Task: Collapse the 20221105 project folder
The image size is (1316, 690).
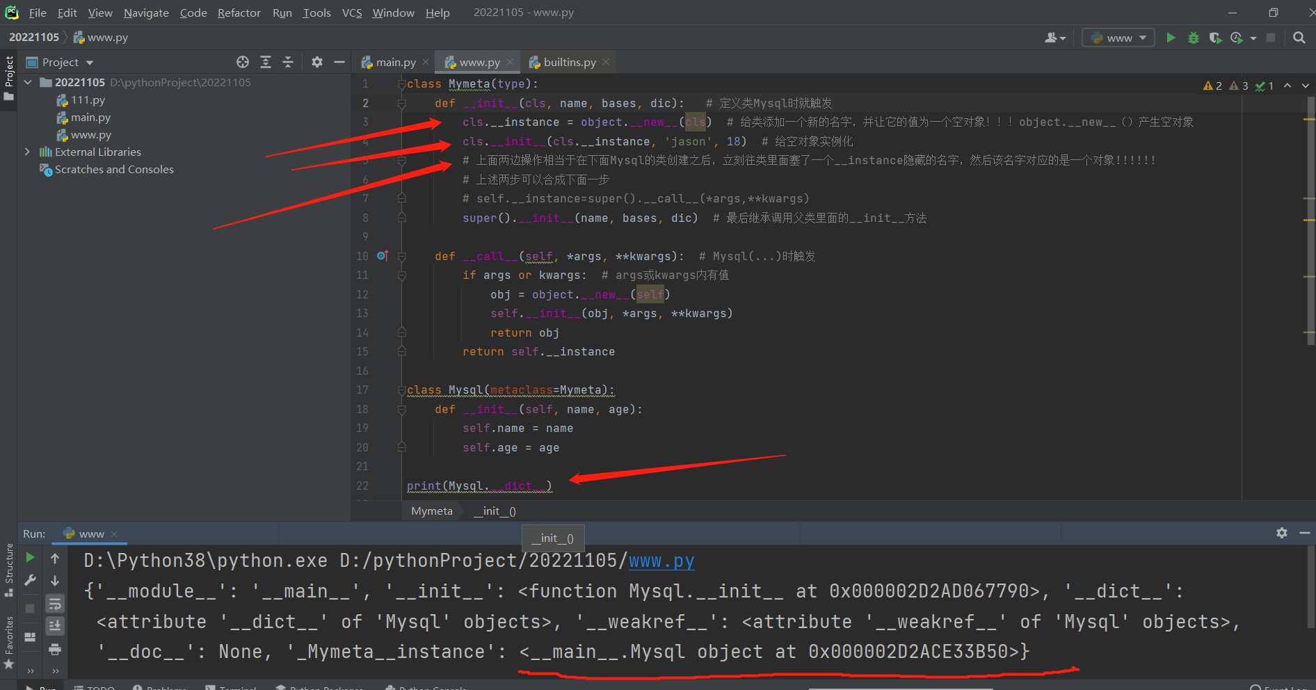Action: (28, 82)
